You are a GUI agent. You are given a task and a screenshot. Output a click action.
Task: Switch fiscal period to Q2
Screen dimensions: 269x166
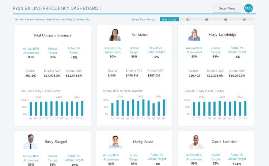coord(207,19)
